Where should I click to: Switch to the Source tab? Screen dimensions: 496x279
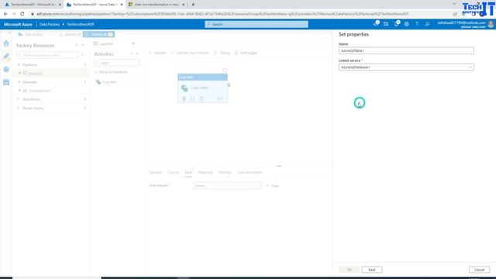[173, 172]
